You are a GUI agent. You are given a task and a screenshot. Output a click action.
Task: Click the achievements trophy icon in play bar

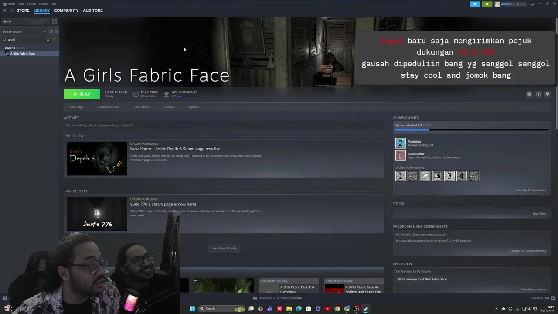[167, 94]
